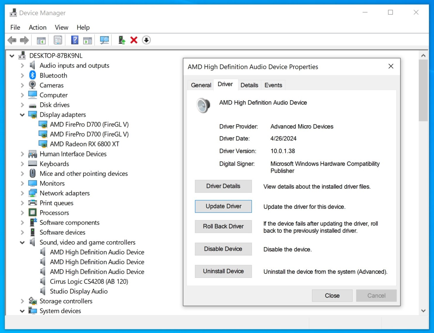Click the Bluetooth category icon

point(32,75)
